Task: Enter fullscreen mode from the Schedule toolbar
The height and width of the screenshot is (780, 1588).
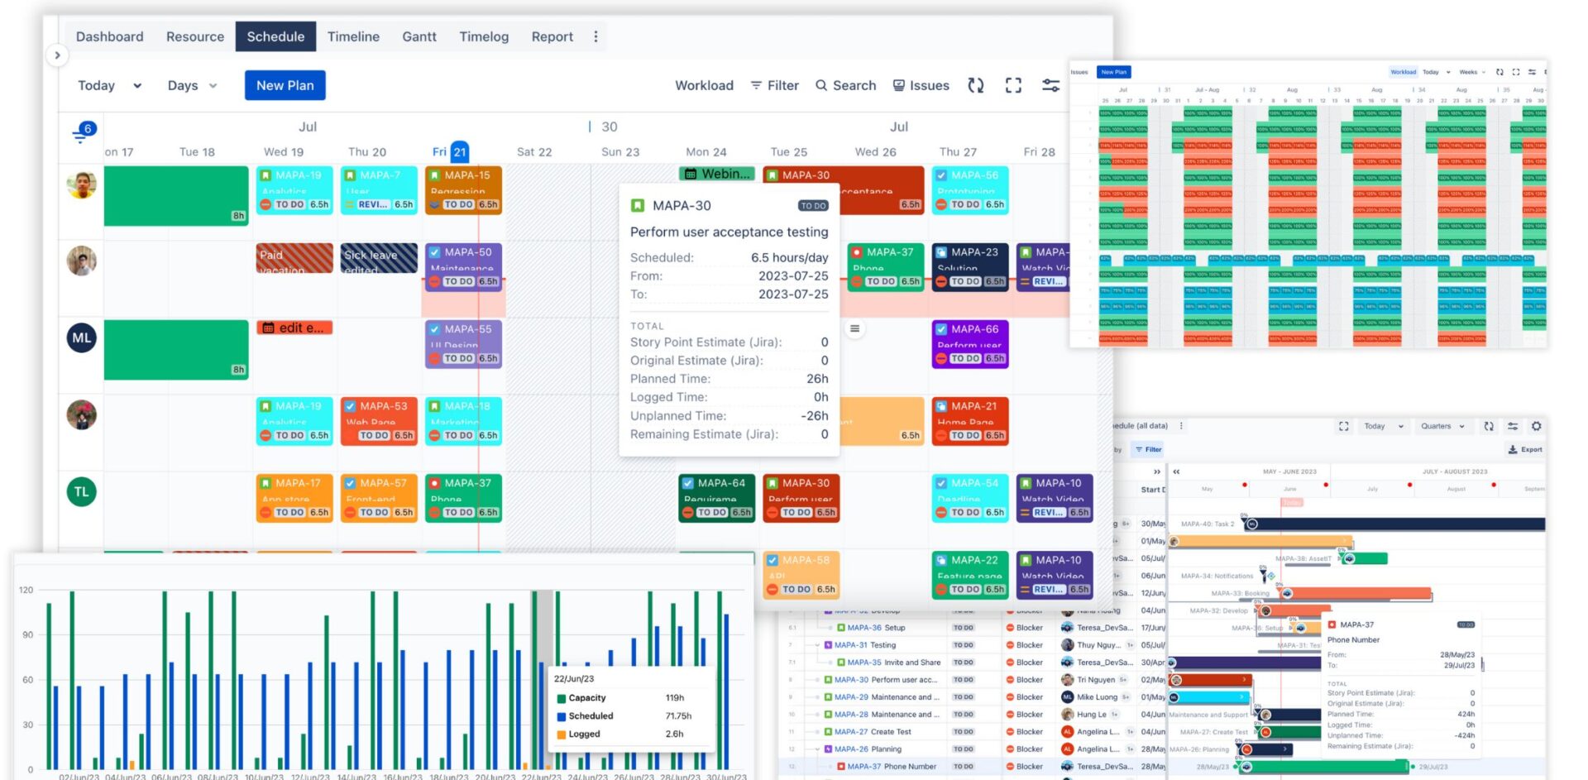Action: point(1013,85)
